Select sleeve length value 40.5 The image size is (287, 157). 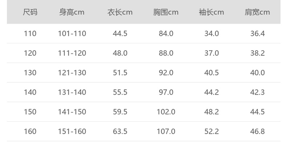211,73
